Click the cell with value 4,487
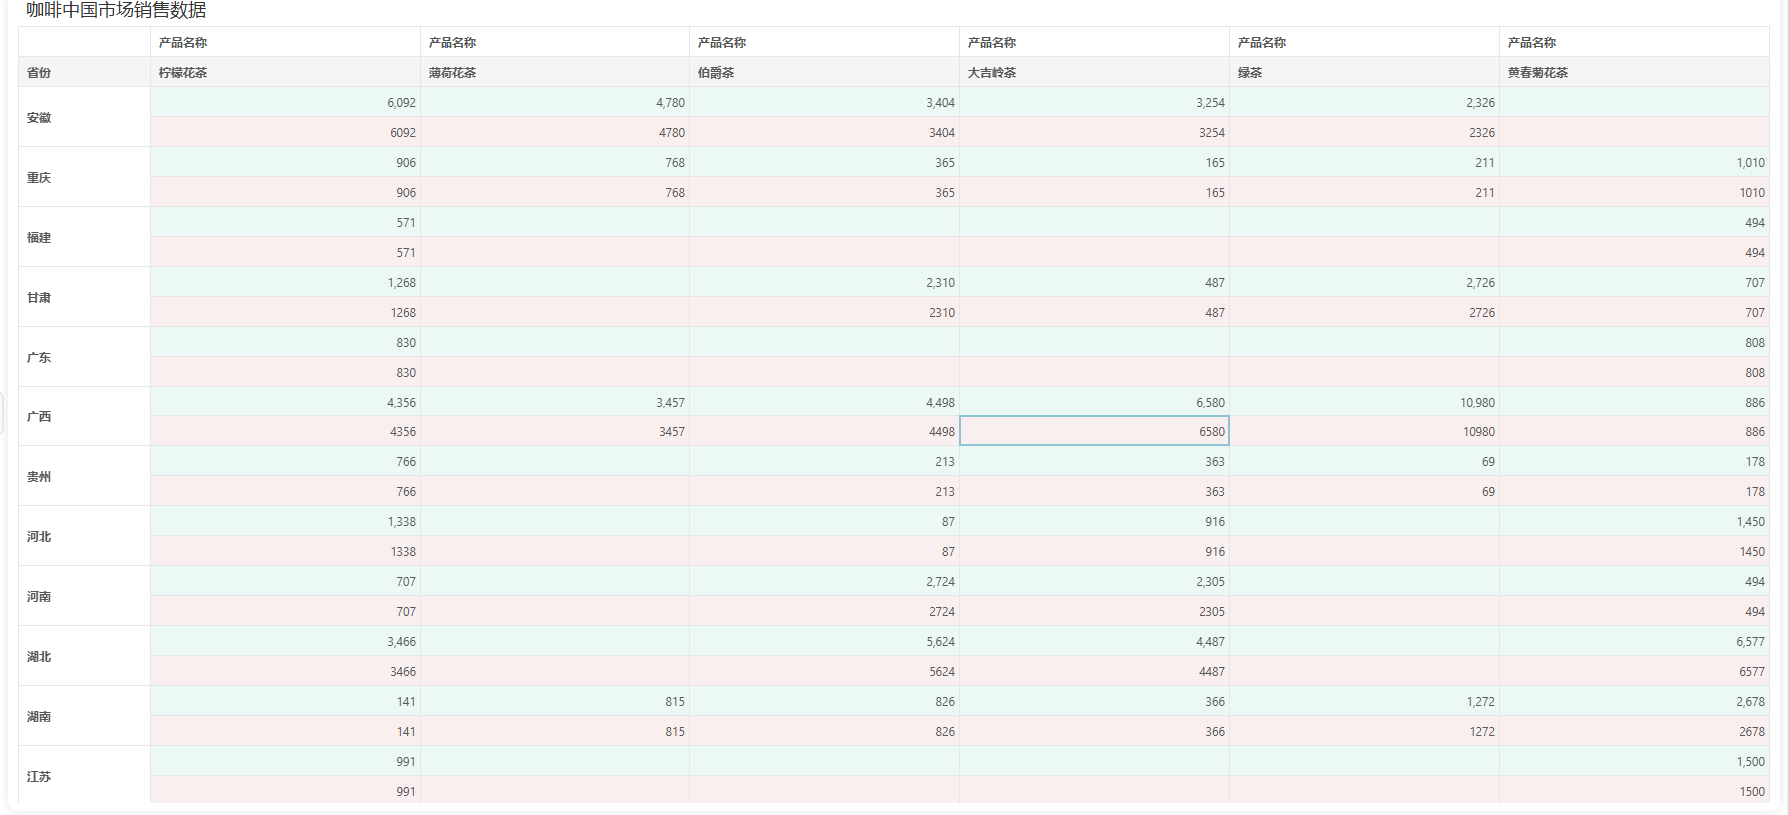Image resolution: width=1789 pixels, height=815 pixels. (1094, 641)
